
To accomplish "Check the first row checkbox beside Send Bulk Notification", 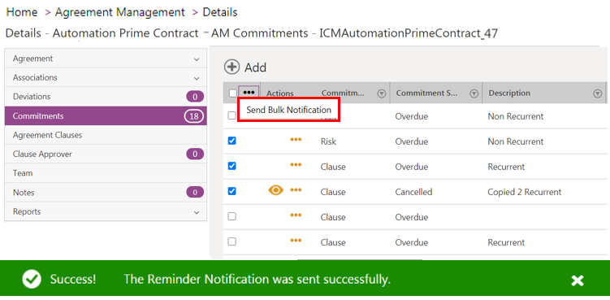I will pos(231,115).
